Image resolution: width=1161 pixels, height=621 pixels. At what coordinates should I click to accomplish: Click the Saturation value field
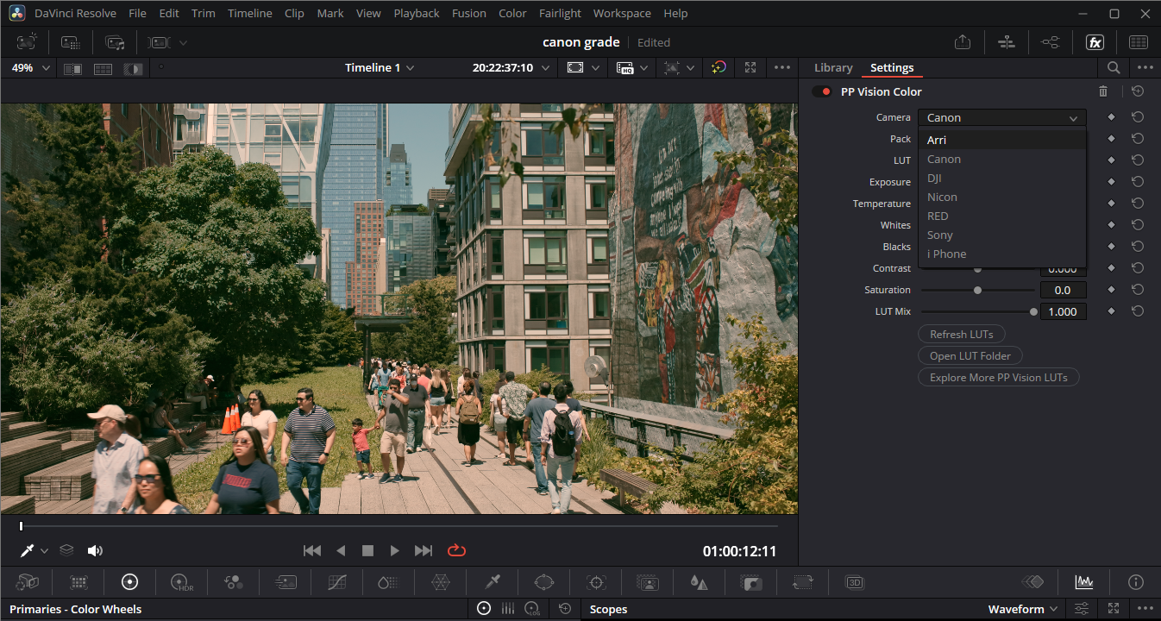click(1063, 290)
